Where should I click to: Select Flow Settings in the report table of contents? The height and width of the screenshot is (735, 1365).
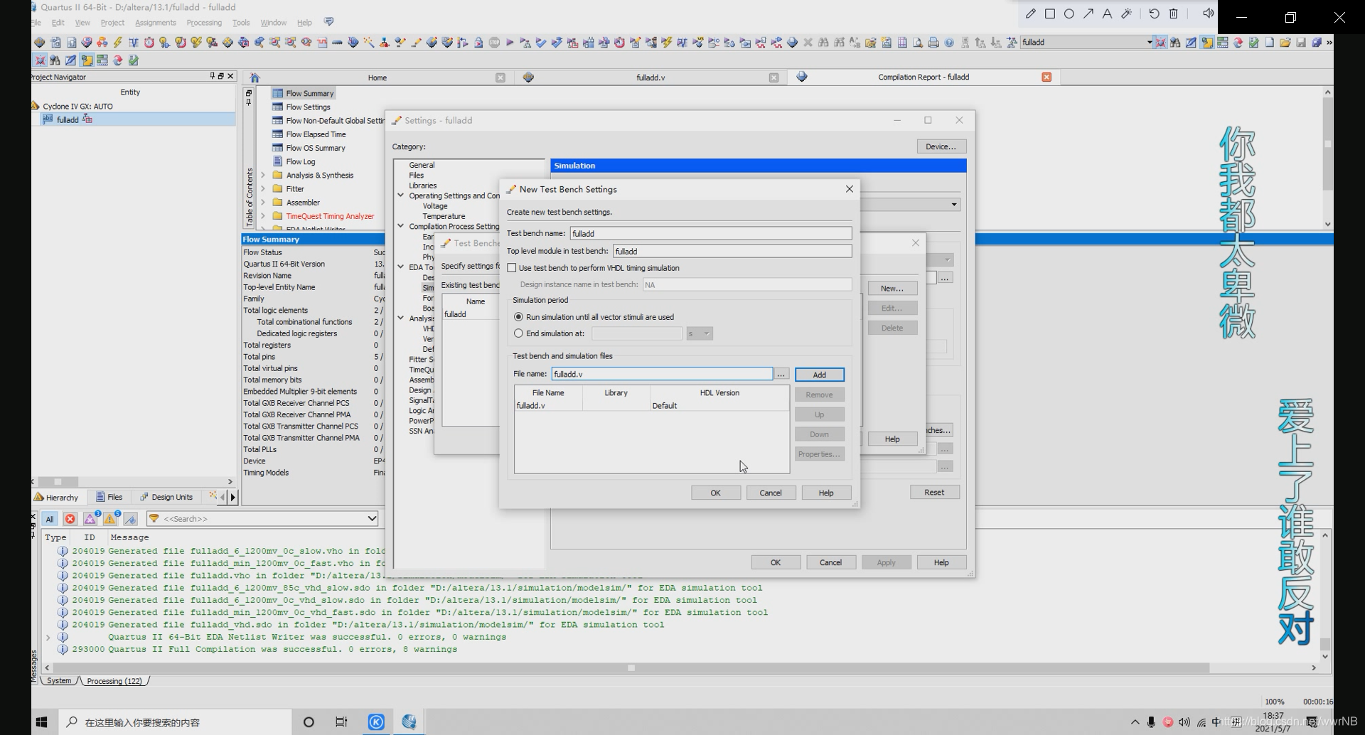[x=308, y=107]
